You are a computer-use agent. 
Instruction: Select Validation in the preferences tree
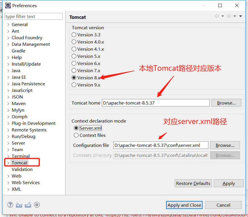click(22, 169)
